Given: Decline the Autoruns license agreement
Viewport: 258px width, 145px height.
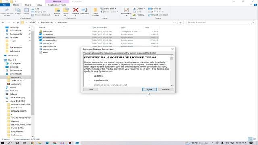Looking at the screenshot, I should point(166,89).
